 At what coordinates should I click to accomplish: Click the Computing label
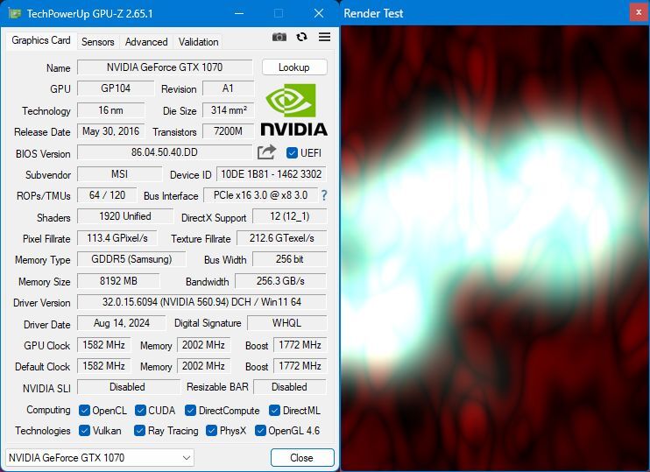[x=48, y=410]
